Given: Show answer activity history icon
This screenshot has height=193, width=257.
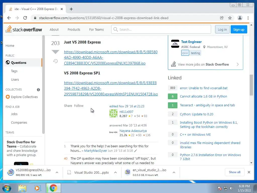Looking at the screenshot, I should (55, 61).
